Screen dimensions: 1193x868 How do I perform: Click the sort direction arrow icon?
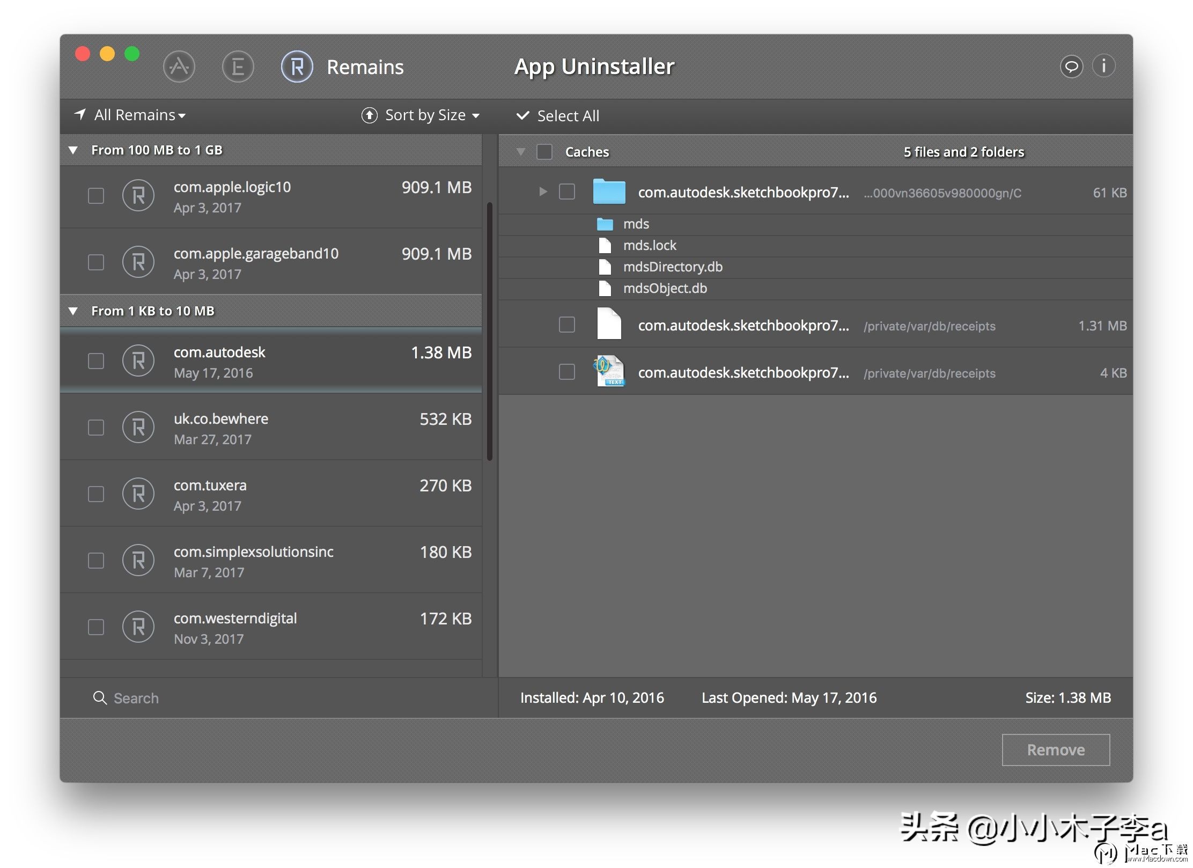tap(369, 115)
